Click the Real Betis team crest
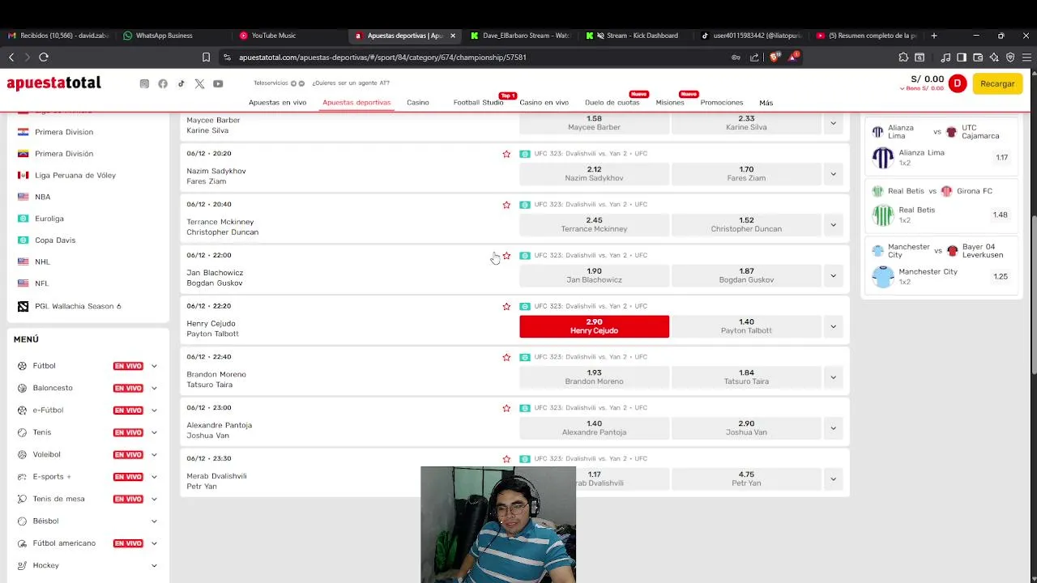Screen dimensions: 1037x583 [883, 215]
